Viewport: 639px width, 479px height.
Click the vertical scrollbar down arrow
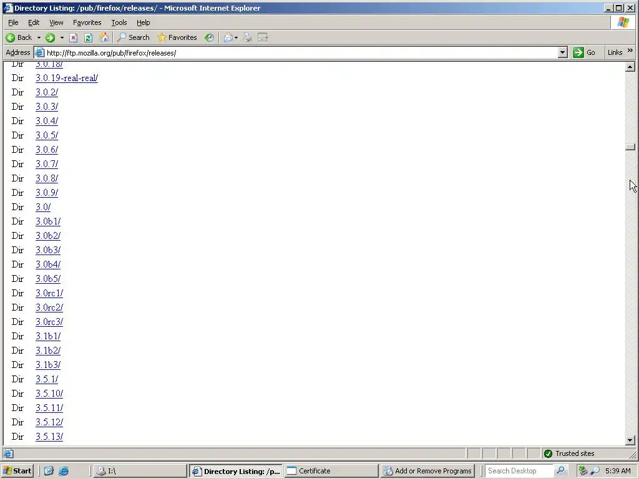(630, 440)
